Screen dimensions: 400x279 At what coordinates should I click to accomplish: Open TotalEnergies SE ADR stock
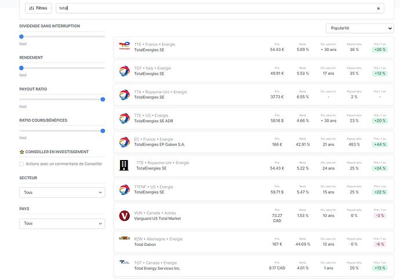(x=154, y=121)
